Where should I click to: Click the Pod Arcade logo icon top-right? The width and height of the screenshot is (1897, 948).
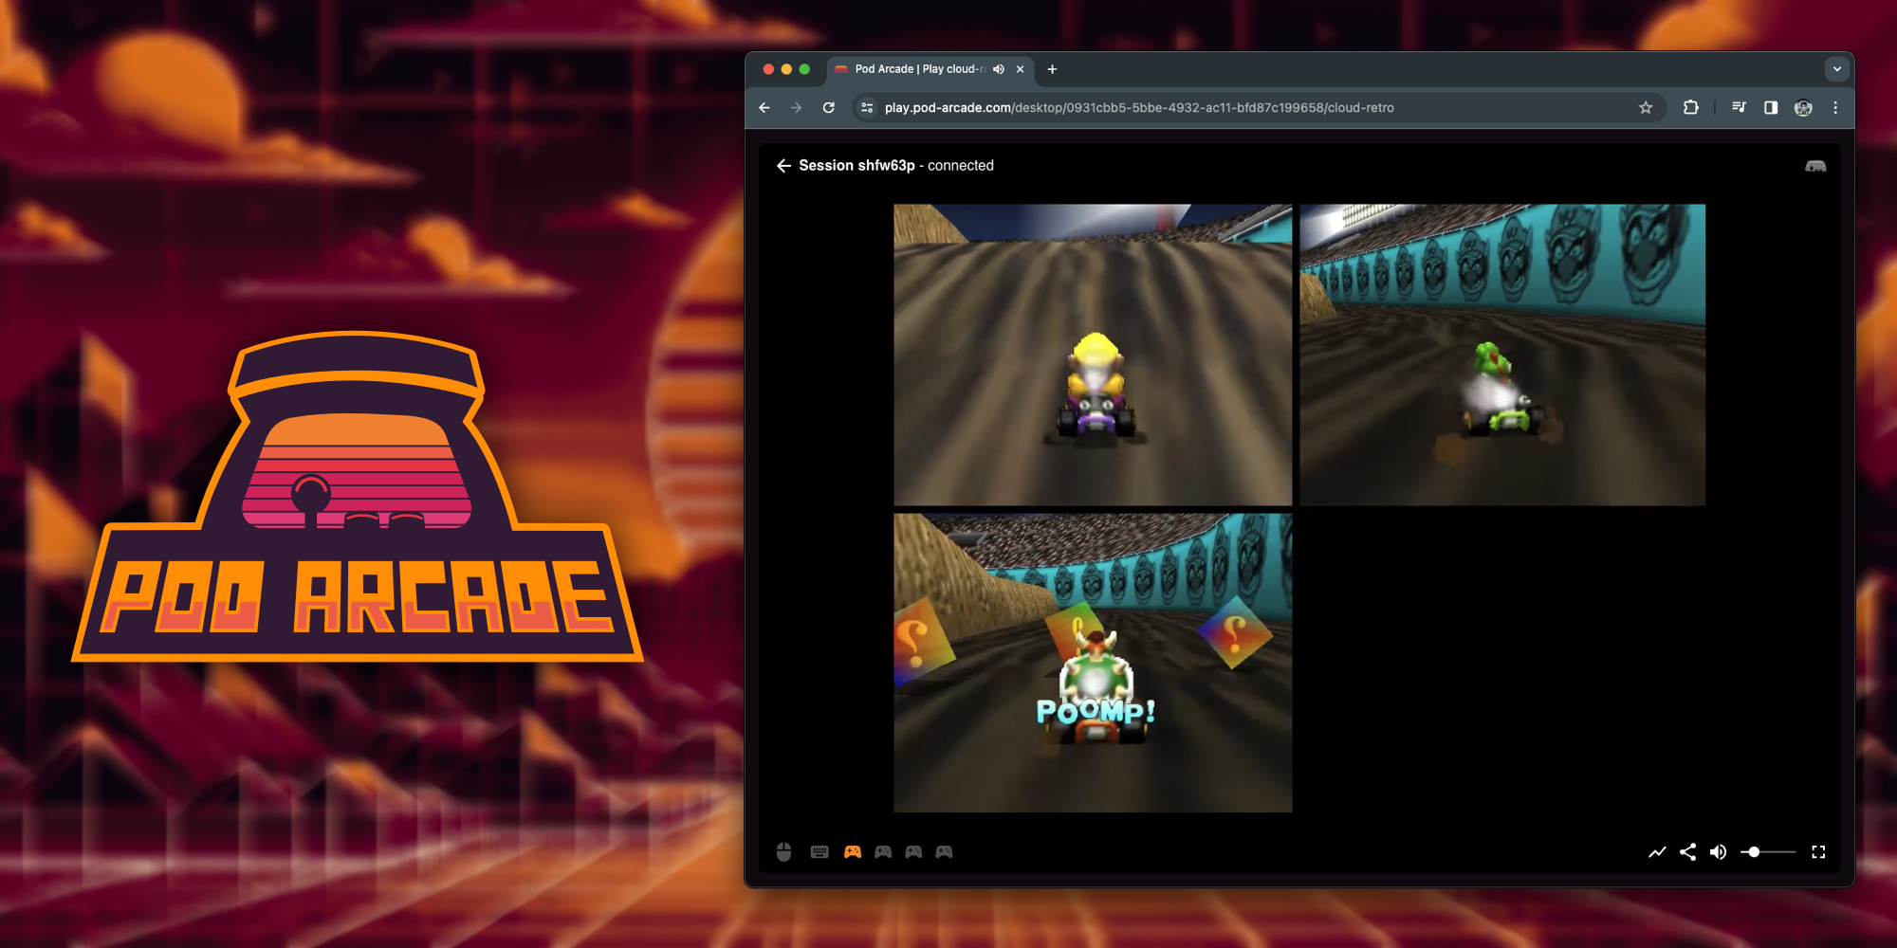(1815, 166)
